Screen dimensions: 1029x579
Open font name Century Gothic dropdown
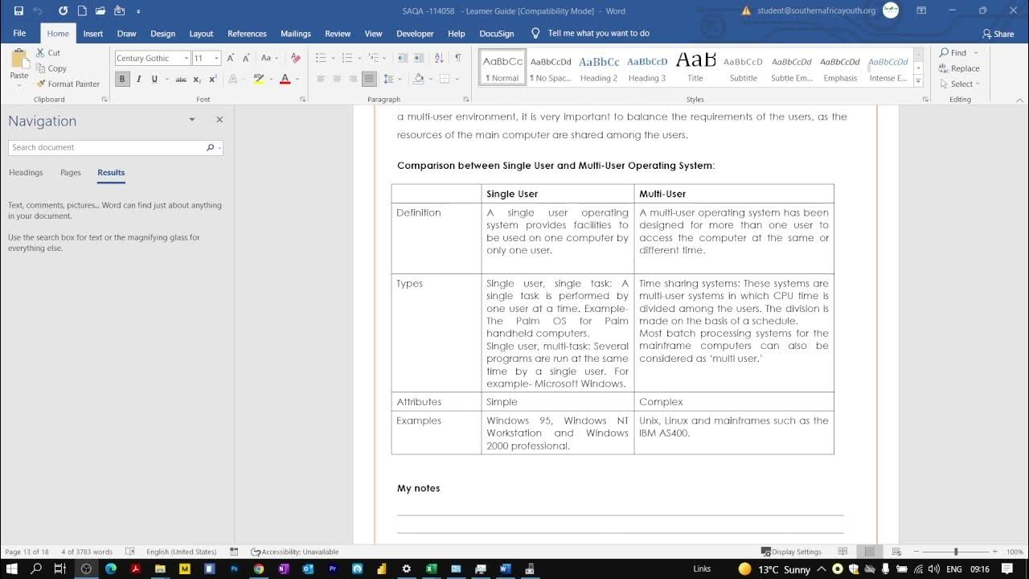tap(187, 58)
